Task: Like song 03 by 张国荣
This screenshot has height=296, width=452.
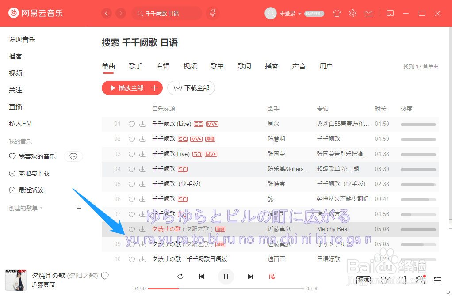Action: click(x=132, y=154)
